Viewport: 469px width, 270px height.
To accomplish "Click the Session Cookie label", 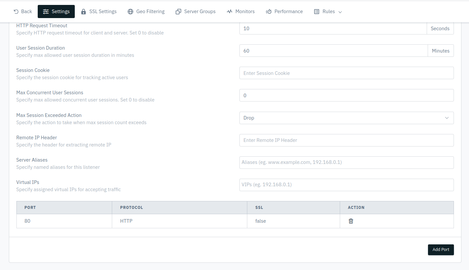I will pyautogui.click(x=33, y=70).
